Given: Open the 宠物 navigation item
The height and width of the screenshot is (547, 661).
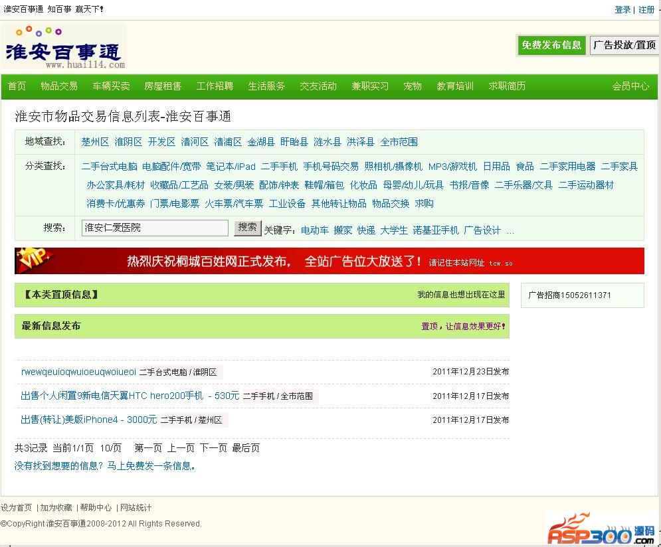Looking at the screenshot, I should pyautogui.click(x=413, y=86).
